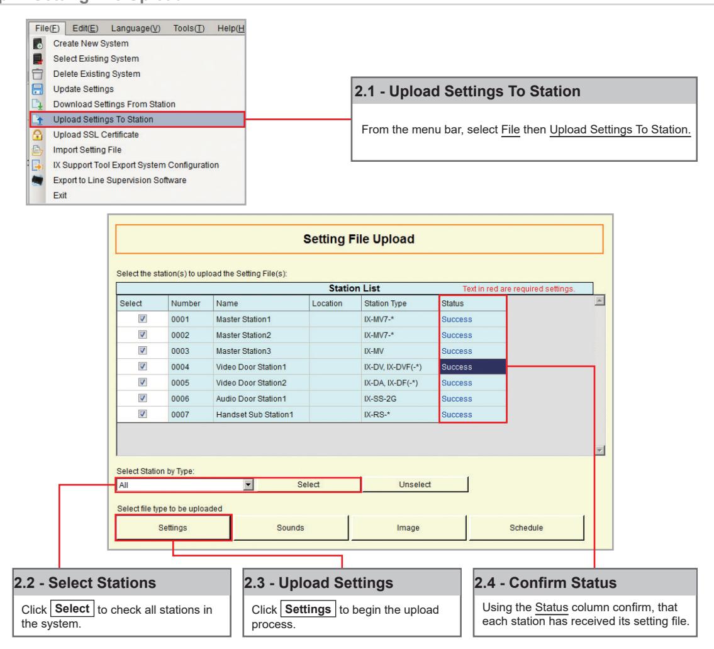Click the 'IX-SS-2G' station type cell

400,399
